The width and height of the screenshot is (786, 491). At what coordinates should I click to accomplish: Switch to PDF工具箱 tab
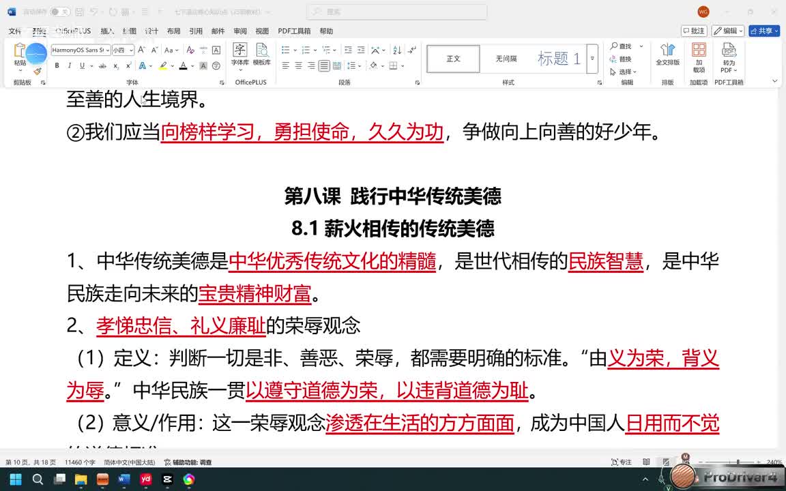coord(294,31)
